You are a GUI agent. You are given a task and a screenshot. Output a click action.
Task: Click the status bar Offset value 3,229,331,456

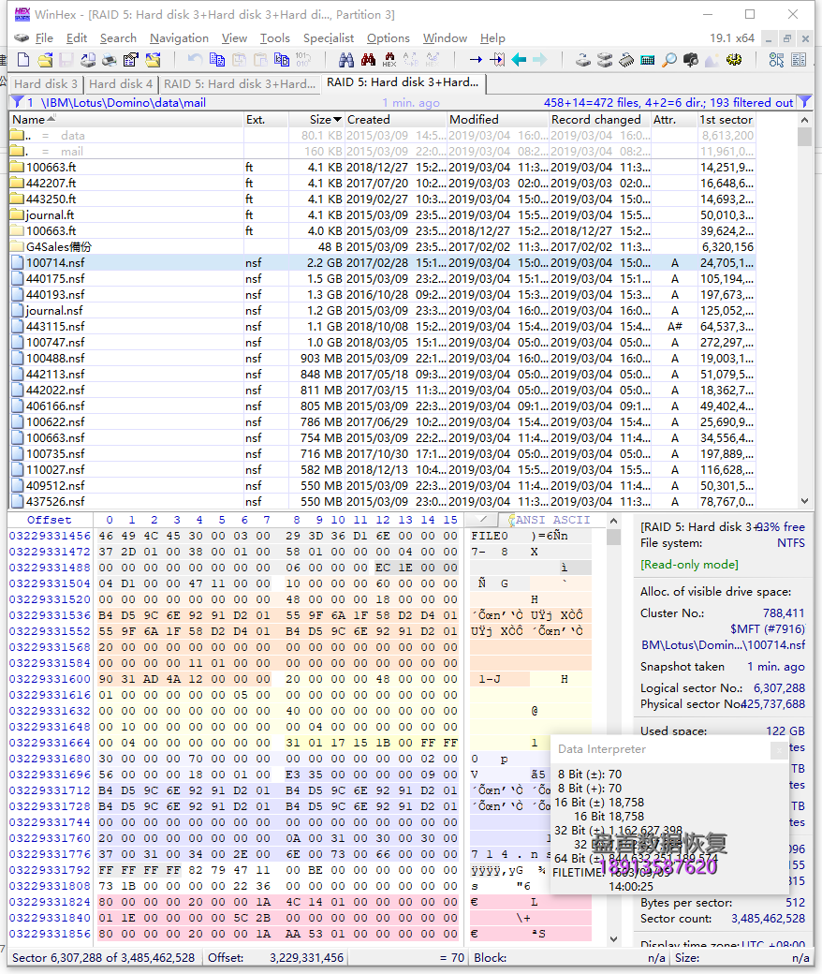click(x=307, y=958)
